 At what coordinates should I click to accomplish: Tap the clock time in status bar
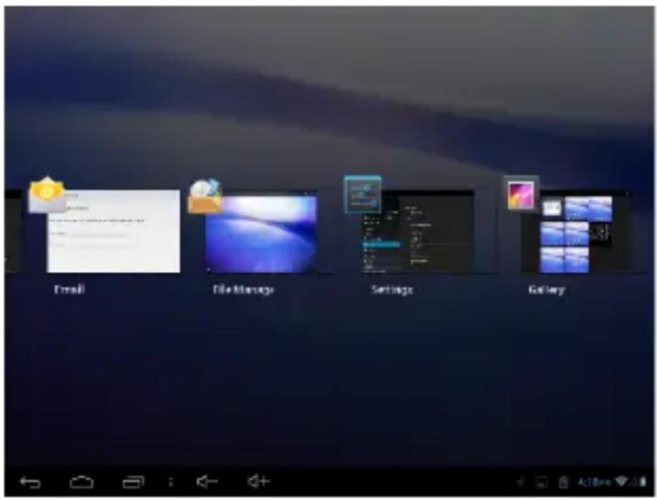click(x=594, y=482)
